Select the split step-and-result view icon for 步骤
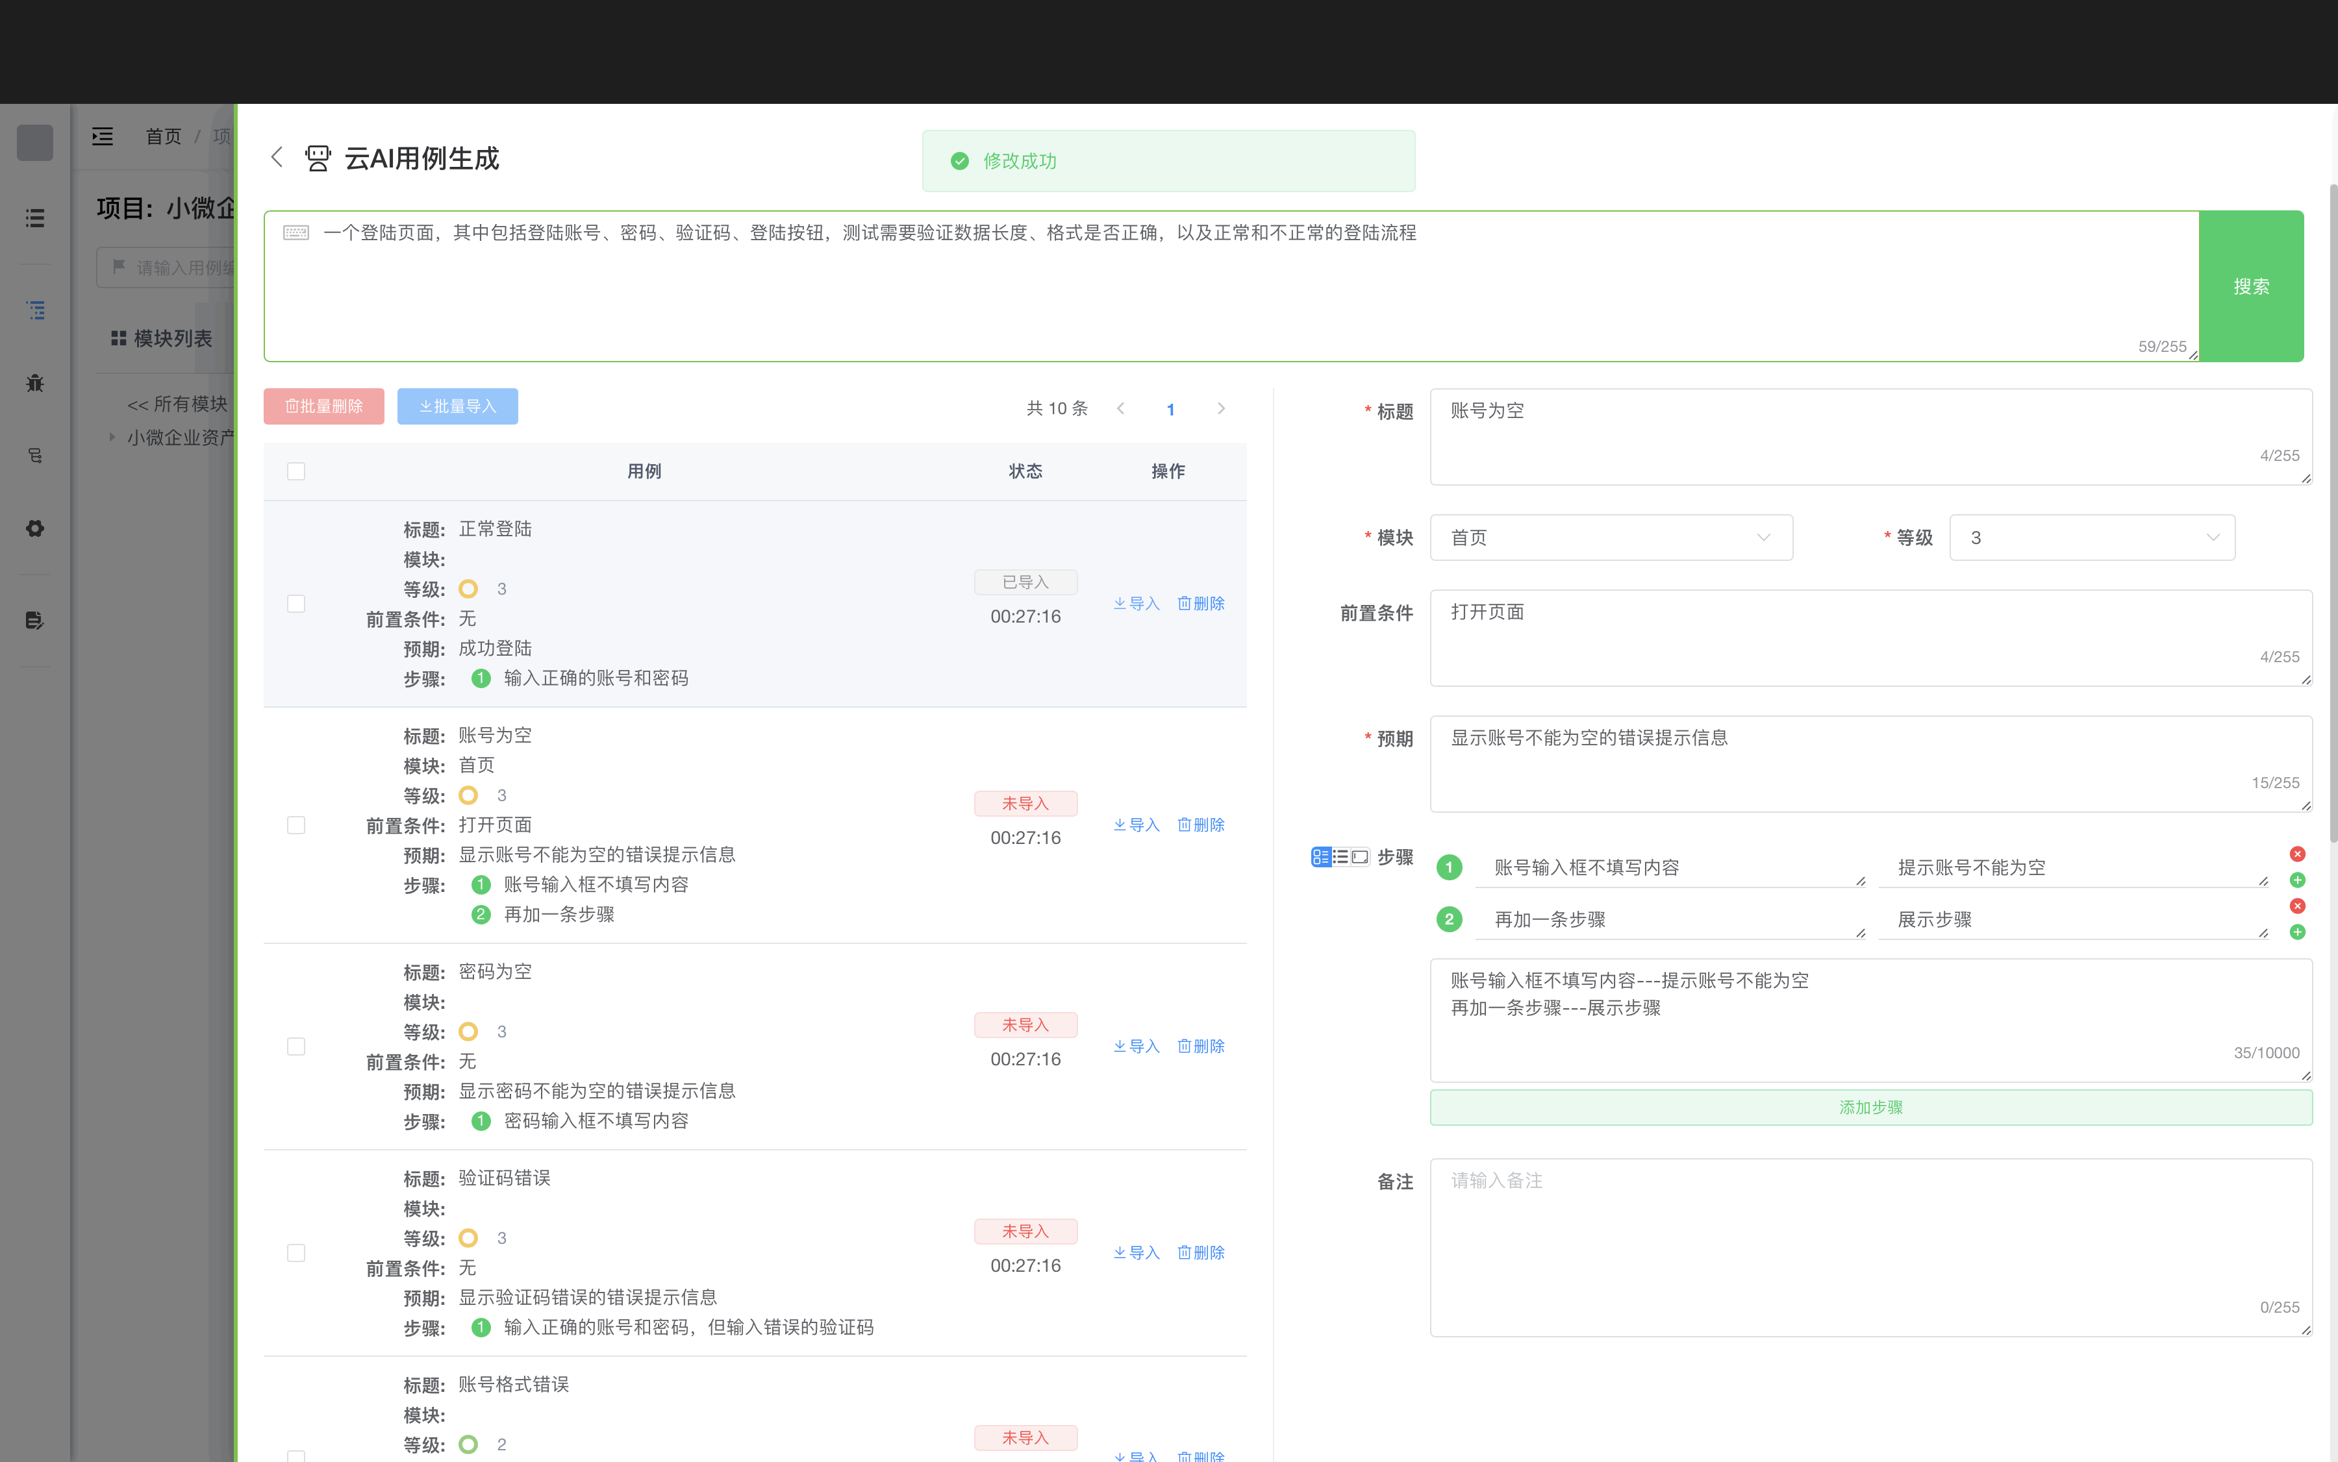The height and width of the screenshot is (1462, 2338). pos(1320,857)
